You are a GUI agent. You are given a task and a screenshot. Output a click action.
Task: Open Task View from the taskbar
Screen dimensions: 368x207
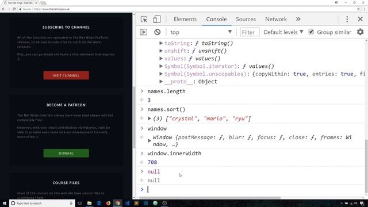[x=80, y=203]
